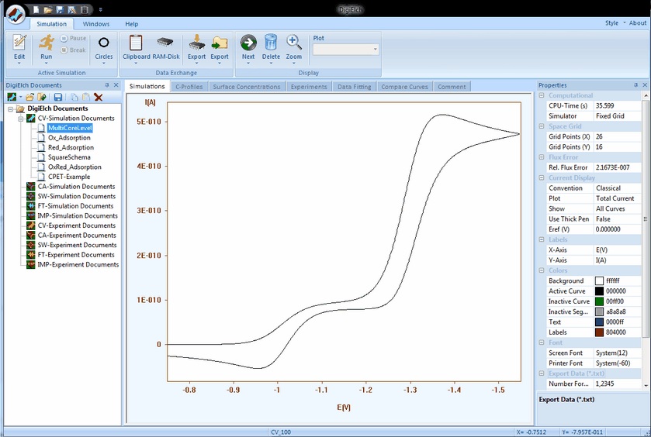The image size is (651, 437).
Task: Click the Clipboard data exchange icon
Action: click(x=137, y=43)
